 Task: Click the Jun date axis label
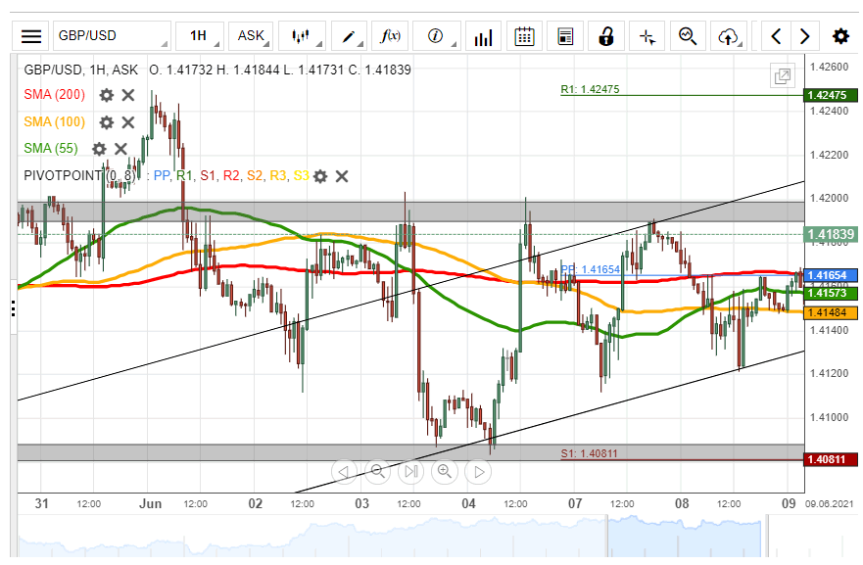pos(150,504)
